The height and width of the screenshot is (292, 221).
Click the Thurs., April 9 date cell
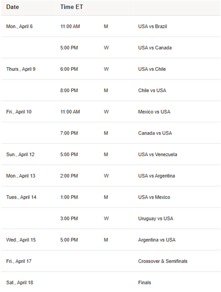coord(21,69)
